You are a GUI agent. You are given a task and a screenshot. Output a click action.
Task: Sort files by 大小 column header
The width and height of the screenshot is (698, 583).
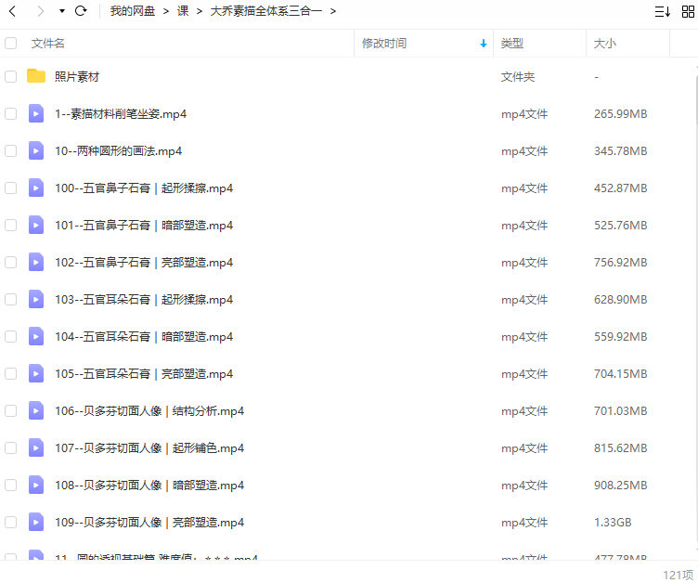[x=604, y=44]
